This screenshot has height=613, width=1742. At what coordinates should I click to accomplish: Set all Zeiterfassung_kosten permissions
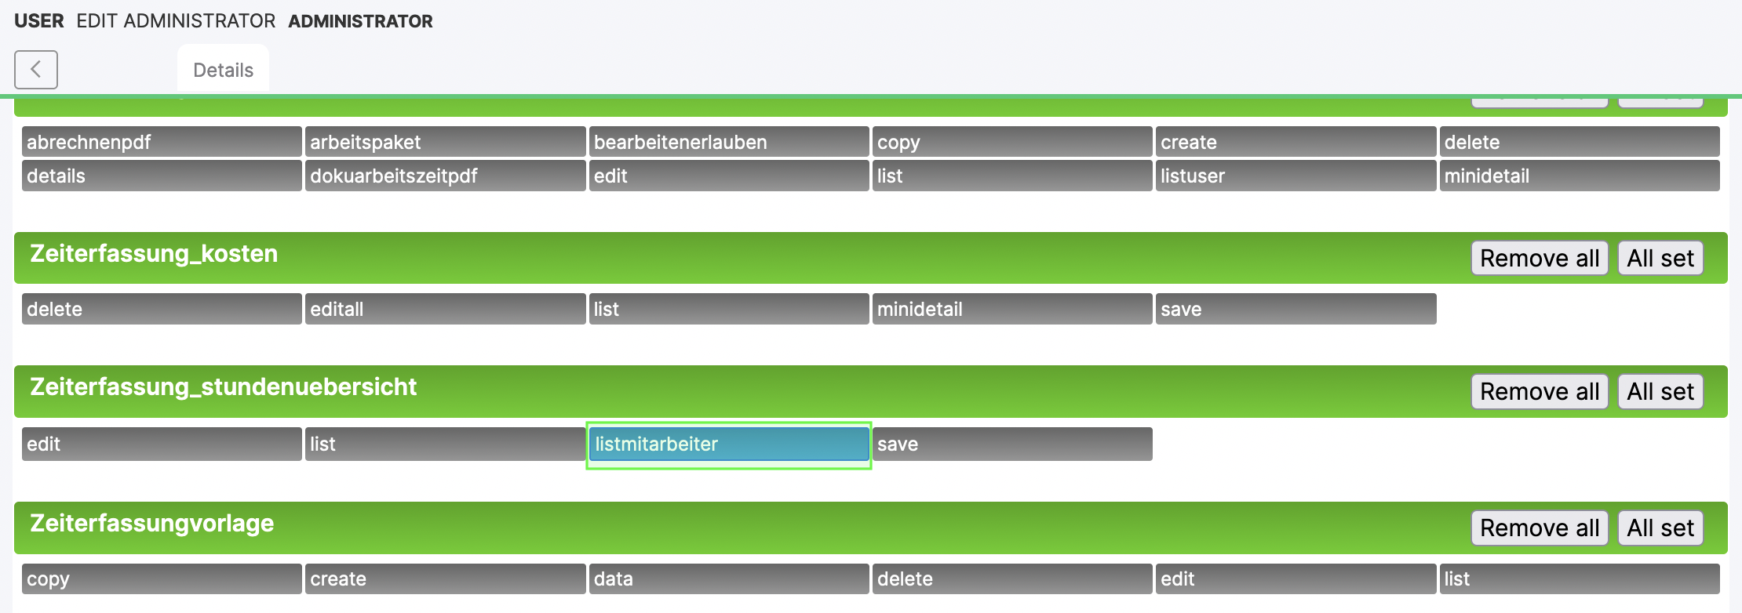[x=1660, y=258]
